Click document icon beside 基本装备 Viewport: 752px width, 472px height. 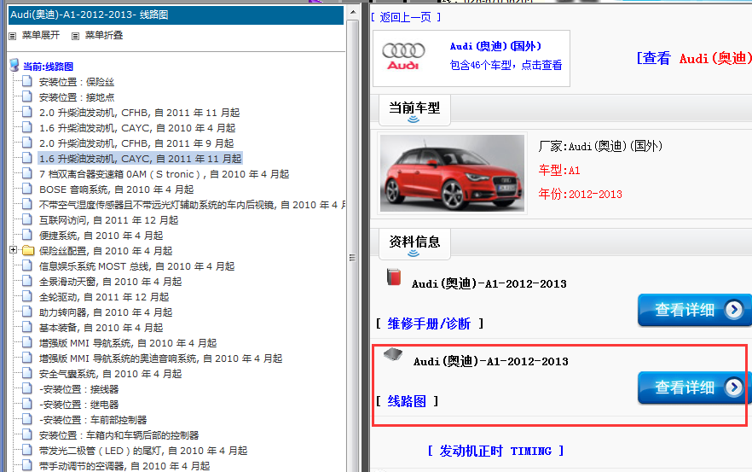point(28,328)
